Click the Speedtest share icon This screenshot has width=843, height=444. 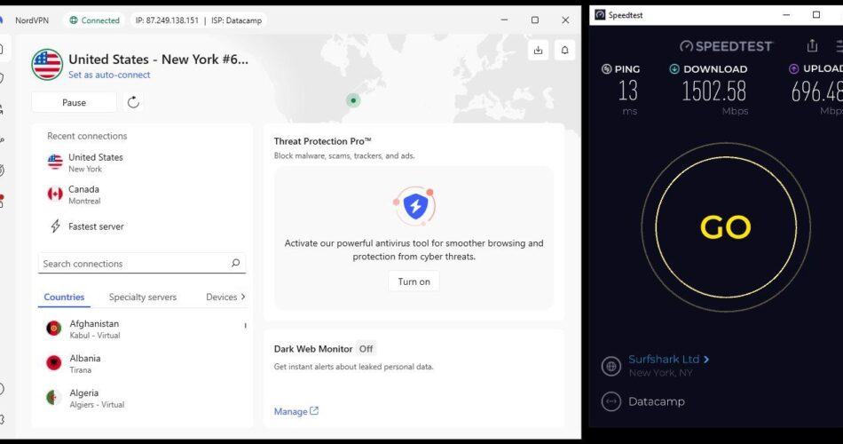point(812,46)
